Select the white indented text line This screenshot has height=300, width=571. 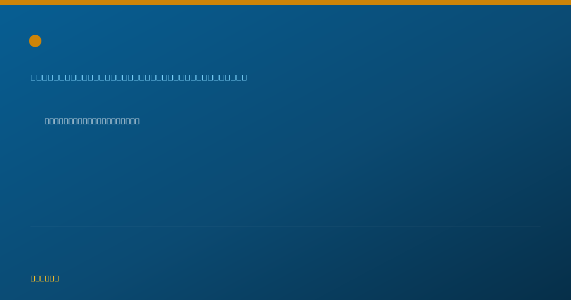coord(92,121)
